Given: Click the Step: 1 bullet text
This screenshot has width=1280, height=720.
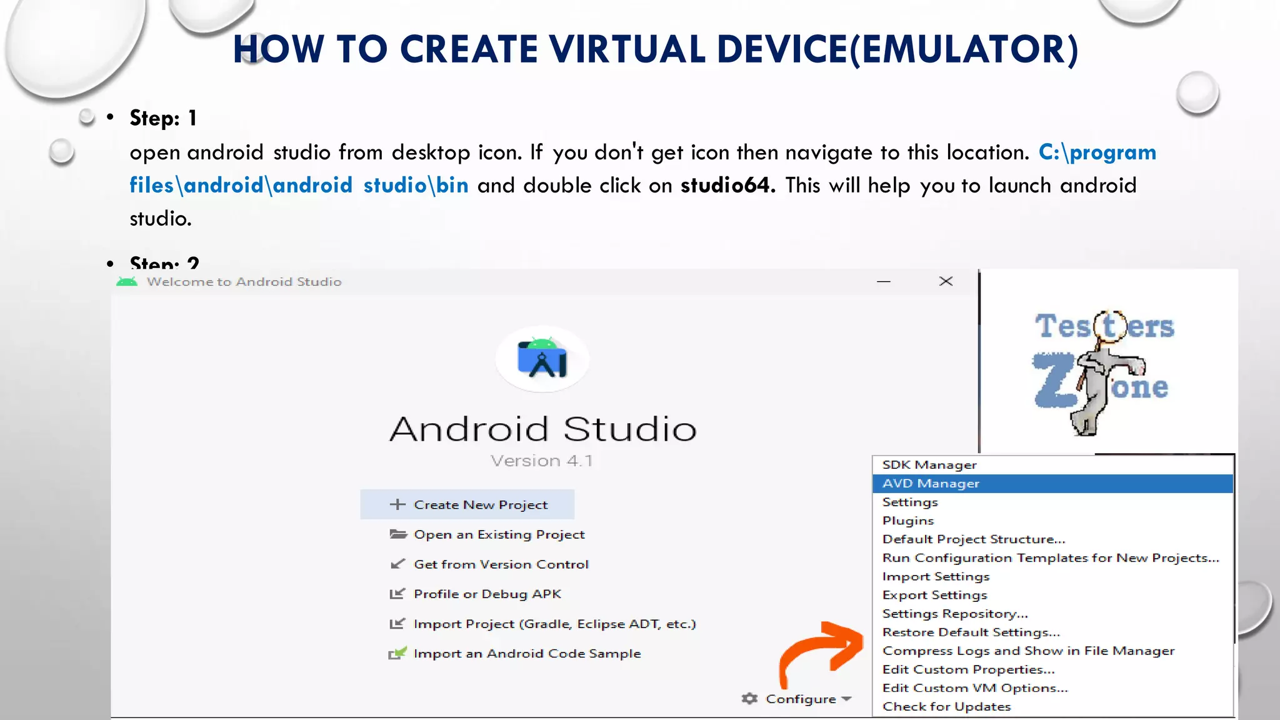Looking at the screenshot, I should point(163,118).
